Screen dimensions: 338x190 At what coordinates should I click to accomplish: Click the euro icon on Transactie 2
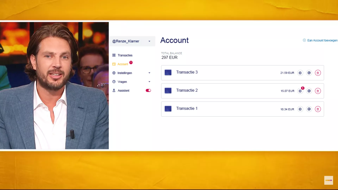(x=300, y=91)
